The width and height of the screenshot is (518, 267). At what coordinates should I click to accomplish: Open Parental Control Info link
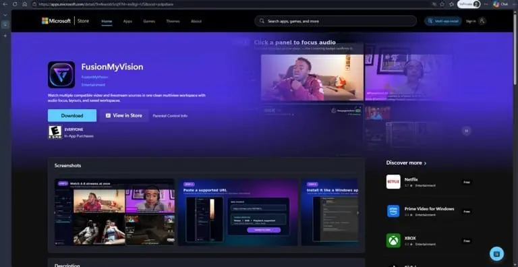point(170,116)
